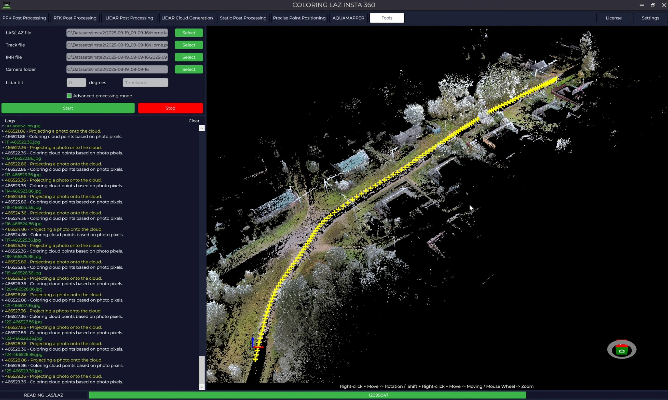Click the application logo icon

click(x=6, y=5)
